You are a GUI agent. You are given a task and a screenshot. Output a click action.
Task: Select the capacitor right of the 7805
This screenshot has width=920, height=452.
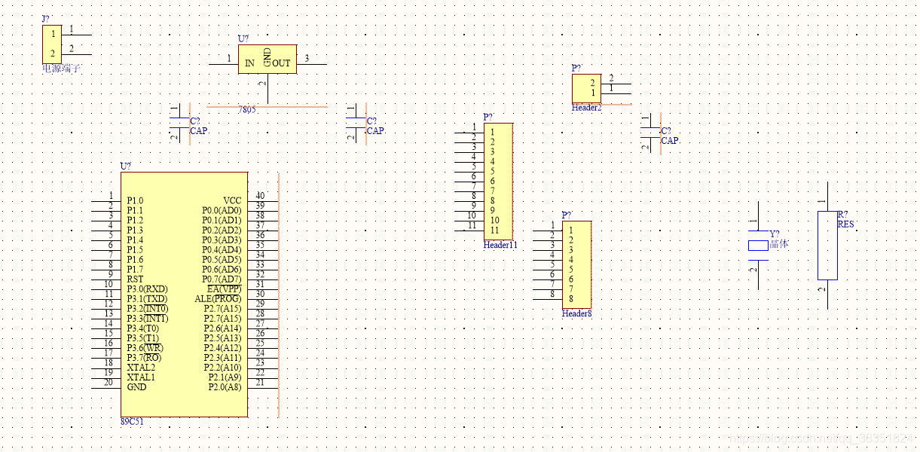356,123
